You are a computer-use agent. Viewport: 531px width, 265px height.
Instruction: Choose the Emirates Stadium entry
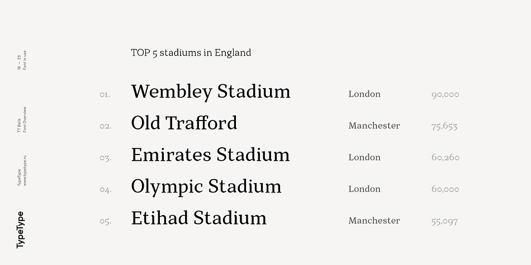tap(210, 155)
